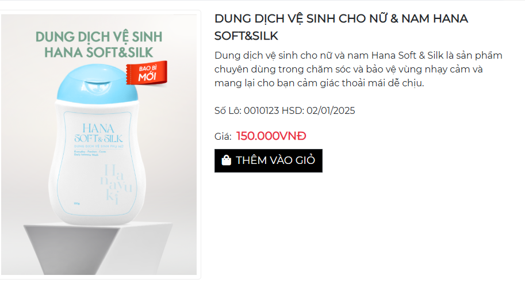Click the shopping bag icon on the button

coord(227,160)
